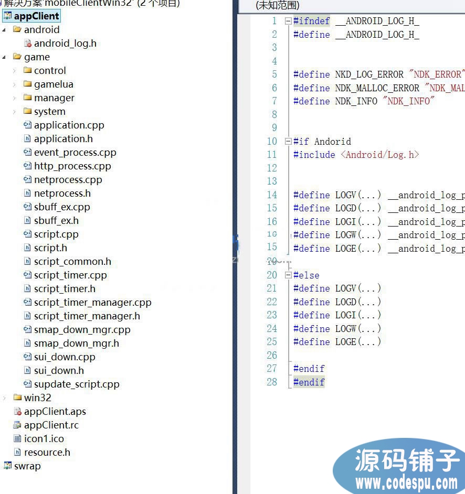This screenshot has height=494, width=465.
Task: Click the win32 folder icon
Action: [17, 398]
